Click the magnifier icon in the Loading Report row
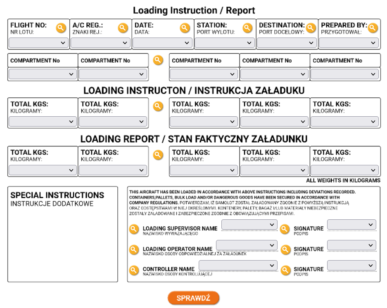The image size is (387, 308). point(158,155)
